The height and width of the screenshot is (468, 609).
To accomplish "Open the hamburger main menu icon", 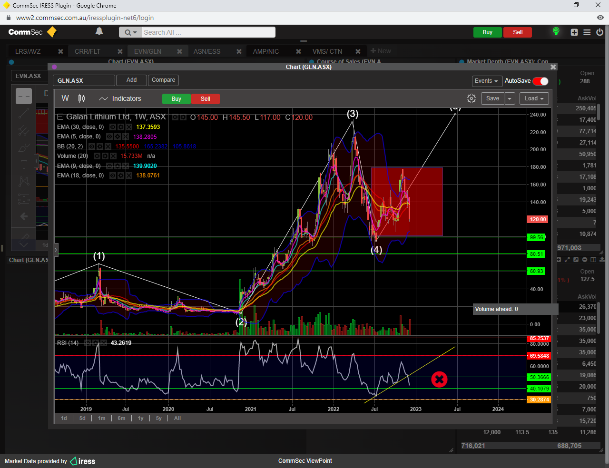I will point(587,32).
